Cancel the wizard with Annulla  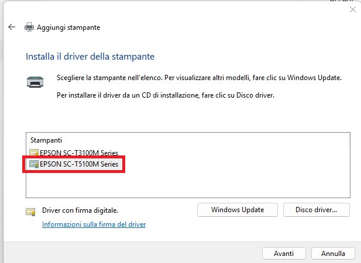pos(333,254)
